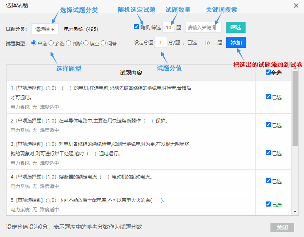
Task: Close the 选择试题 dialog with X icon
Action: click(296, 6)
